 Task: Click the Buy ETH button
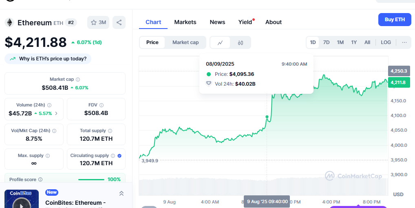click(x=395, y=20)
